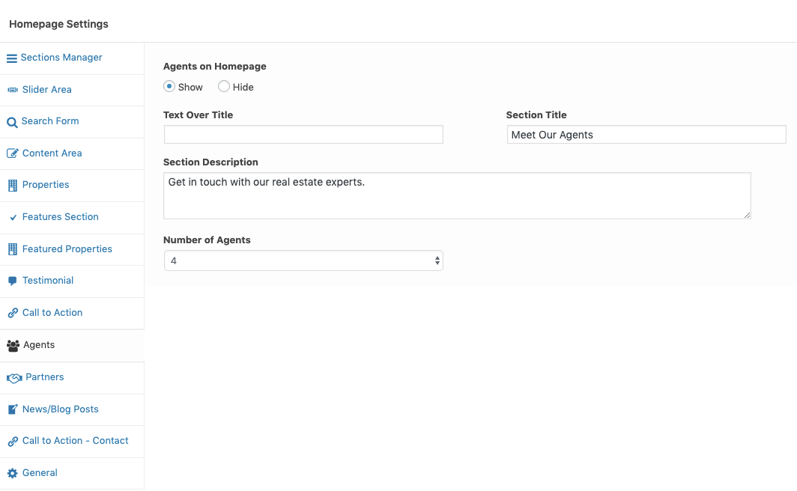This screenshot has height=491, width=797.
Task: Select the Hide radio button
Action: (x=224, y=86)
